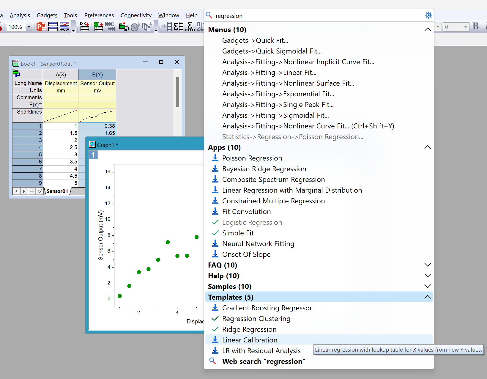The width and height of the screenshot is (487, 379).
Task: Expand the Samples results section
Action: pos(427,287)
